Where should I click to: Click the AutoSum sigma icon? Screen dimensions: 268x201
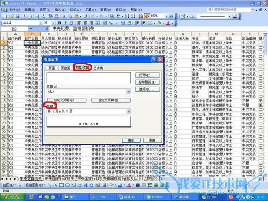point(118,16)
